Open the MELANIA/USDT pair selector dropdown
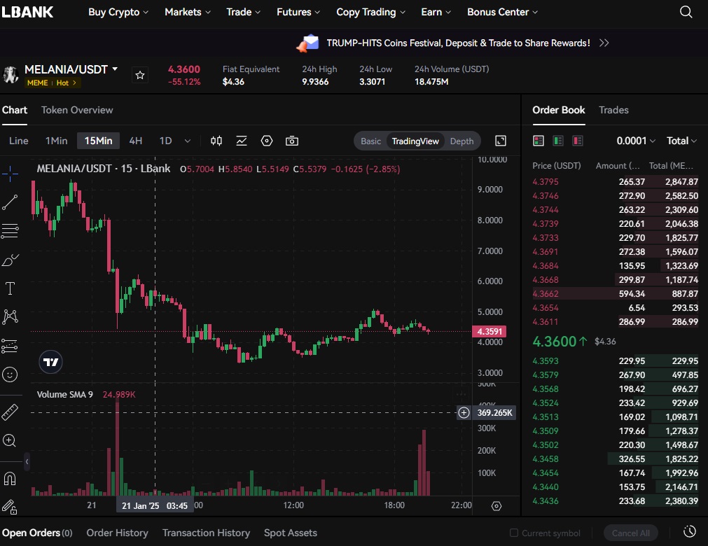The width and height of the screenshot is (708, 546). coord(71,69)
